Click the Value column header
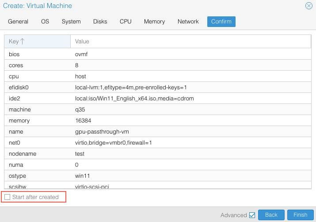The height and width of the screenshot is (222, 316). tap(190, 42)
